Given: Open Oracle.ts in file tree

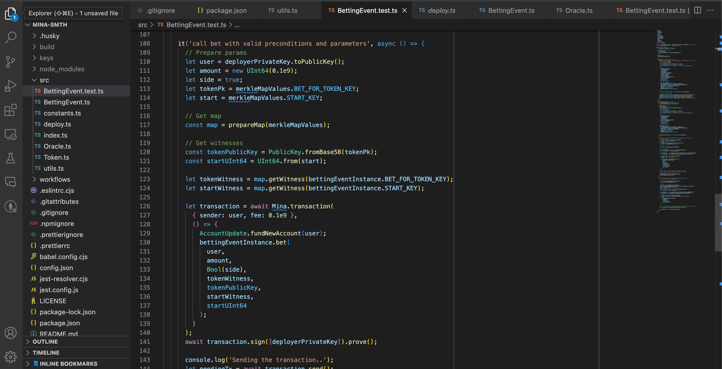Looking at the screenshot, I should click(x=76, y=146).
